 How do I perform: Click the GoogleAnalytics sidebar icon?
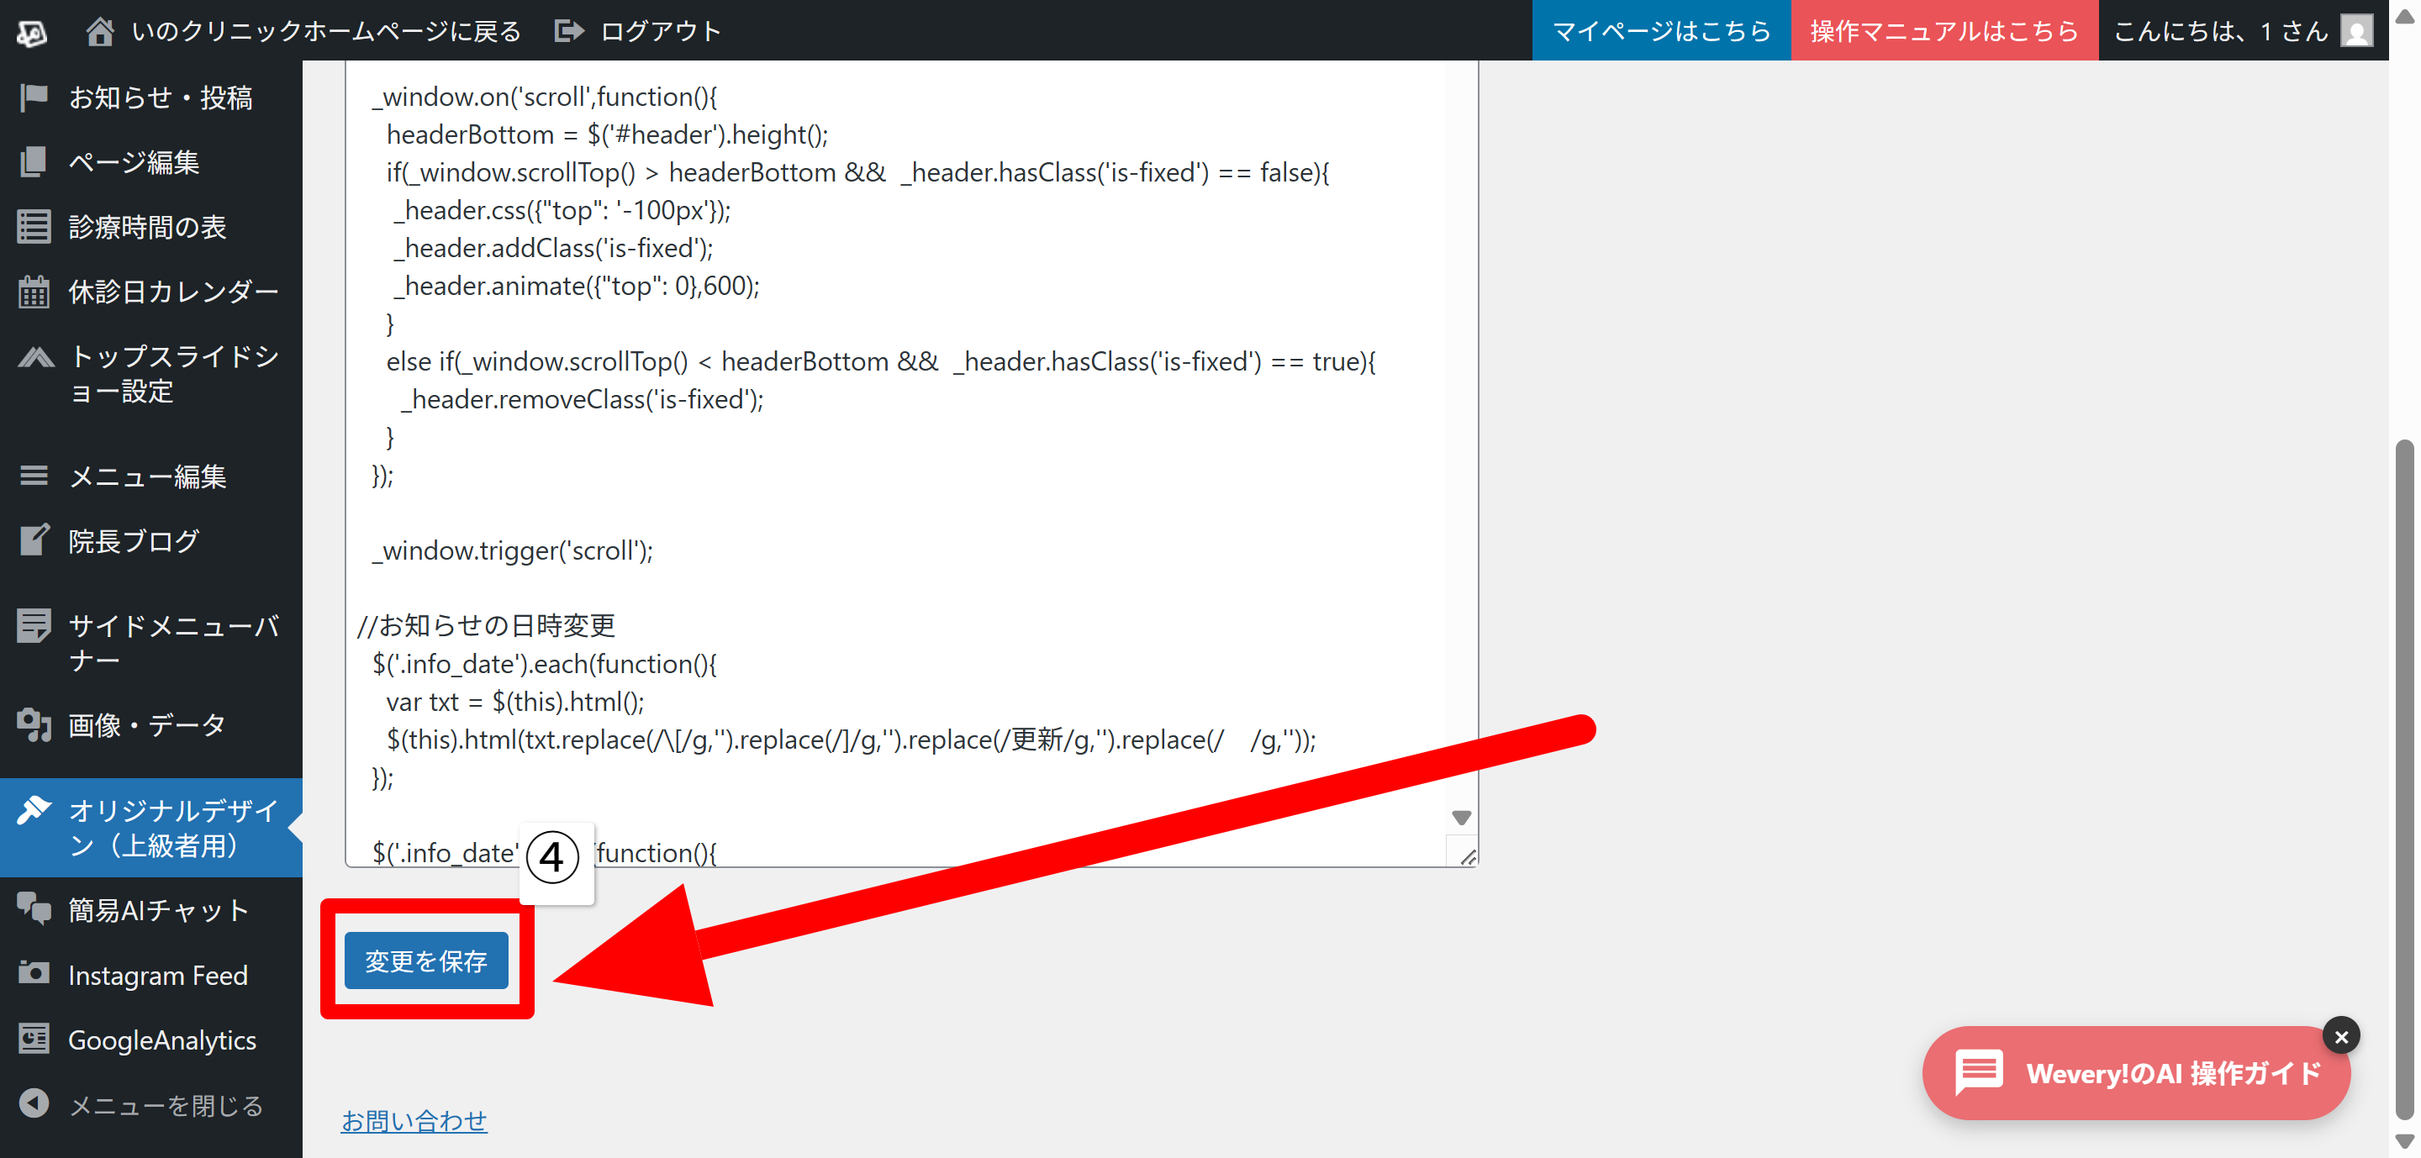coord(34,1039)
